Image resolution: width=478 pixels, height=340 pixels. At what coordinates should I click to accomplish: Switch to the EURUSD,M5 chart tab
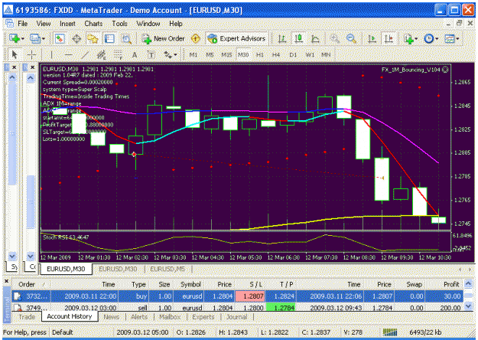pos(167,269)
